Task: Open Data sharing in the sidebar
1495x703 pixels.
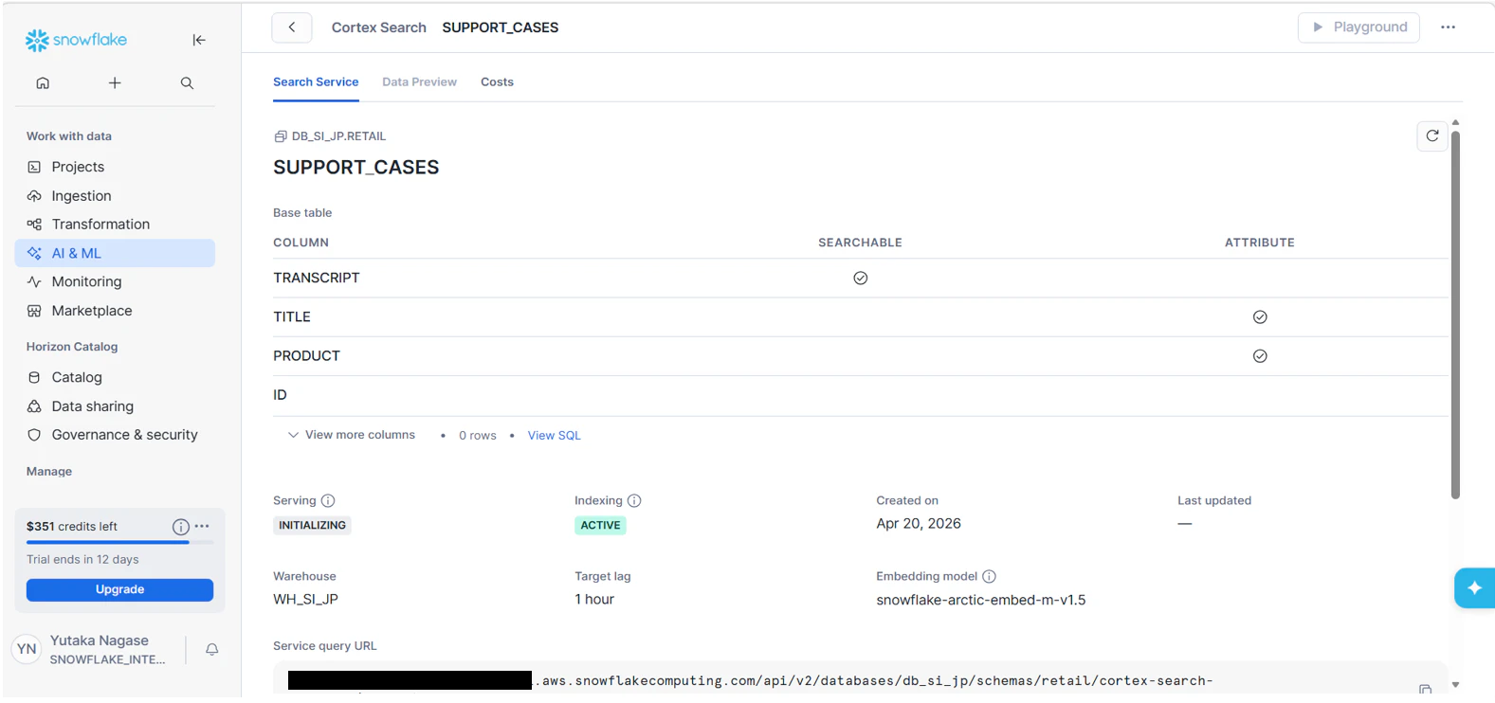Action: coord(115,406)
